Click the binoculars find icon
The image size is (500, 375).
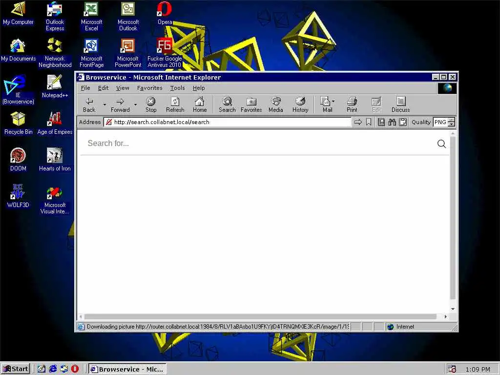tap(392, 122)
